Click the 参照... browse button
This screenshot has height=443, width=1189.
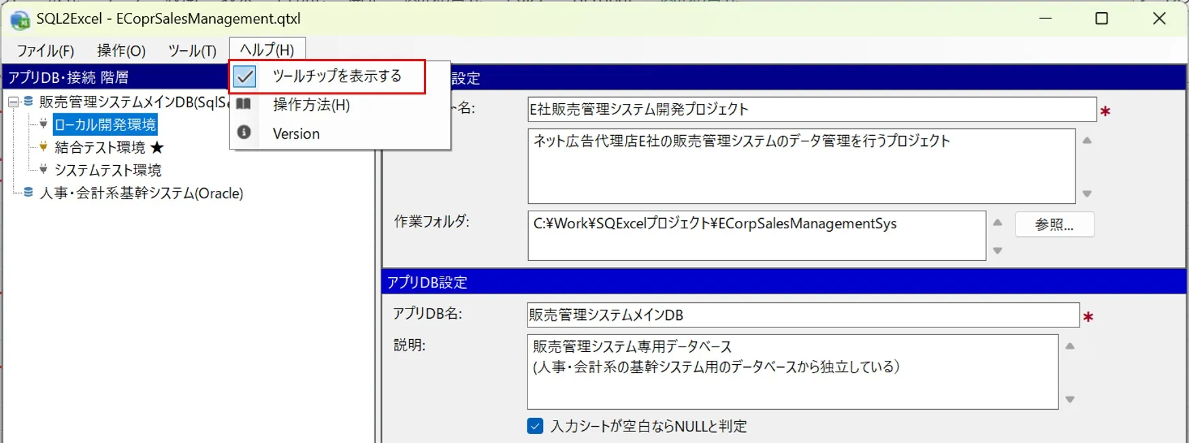click(x=1054, y=225)
